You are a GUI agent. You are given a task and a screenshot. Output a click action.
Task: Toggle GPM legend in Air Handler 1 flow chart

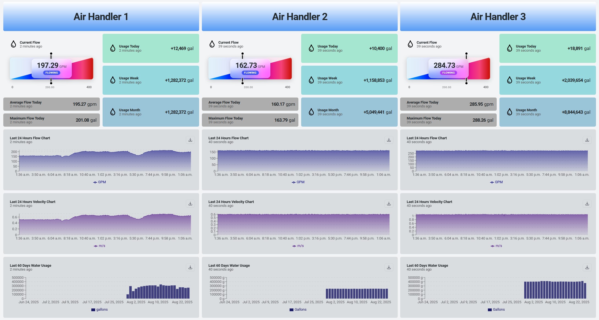100,182
